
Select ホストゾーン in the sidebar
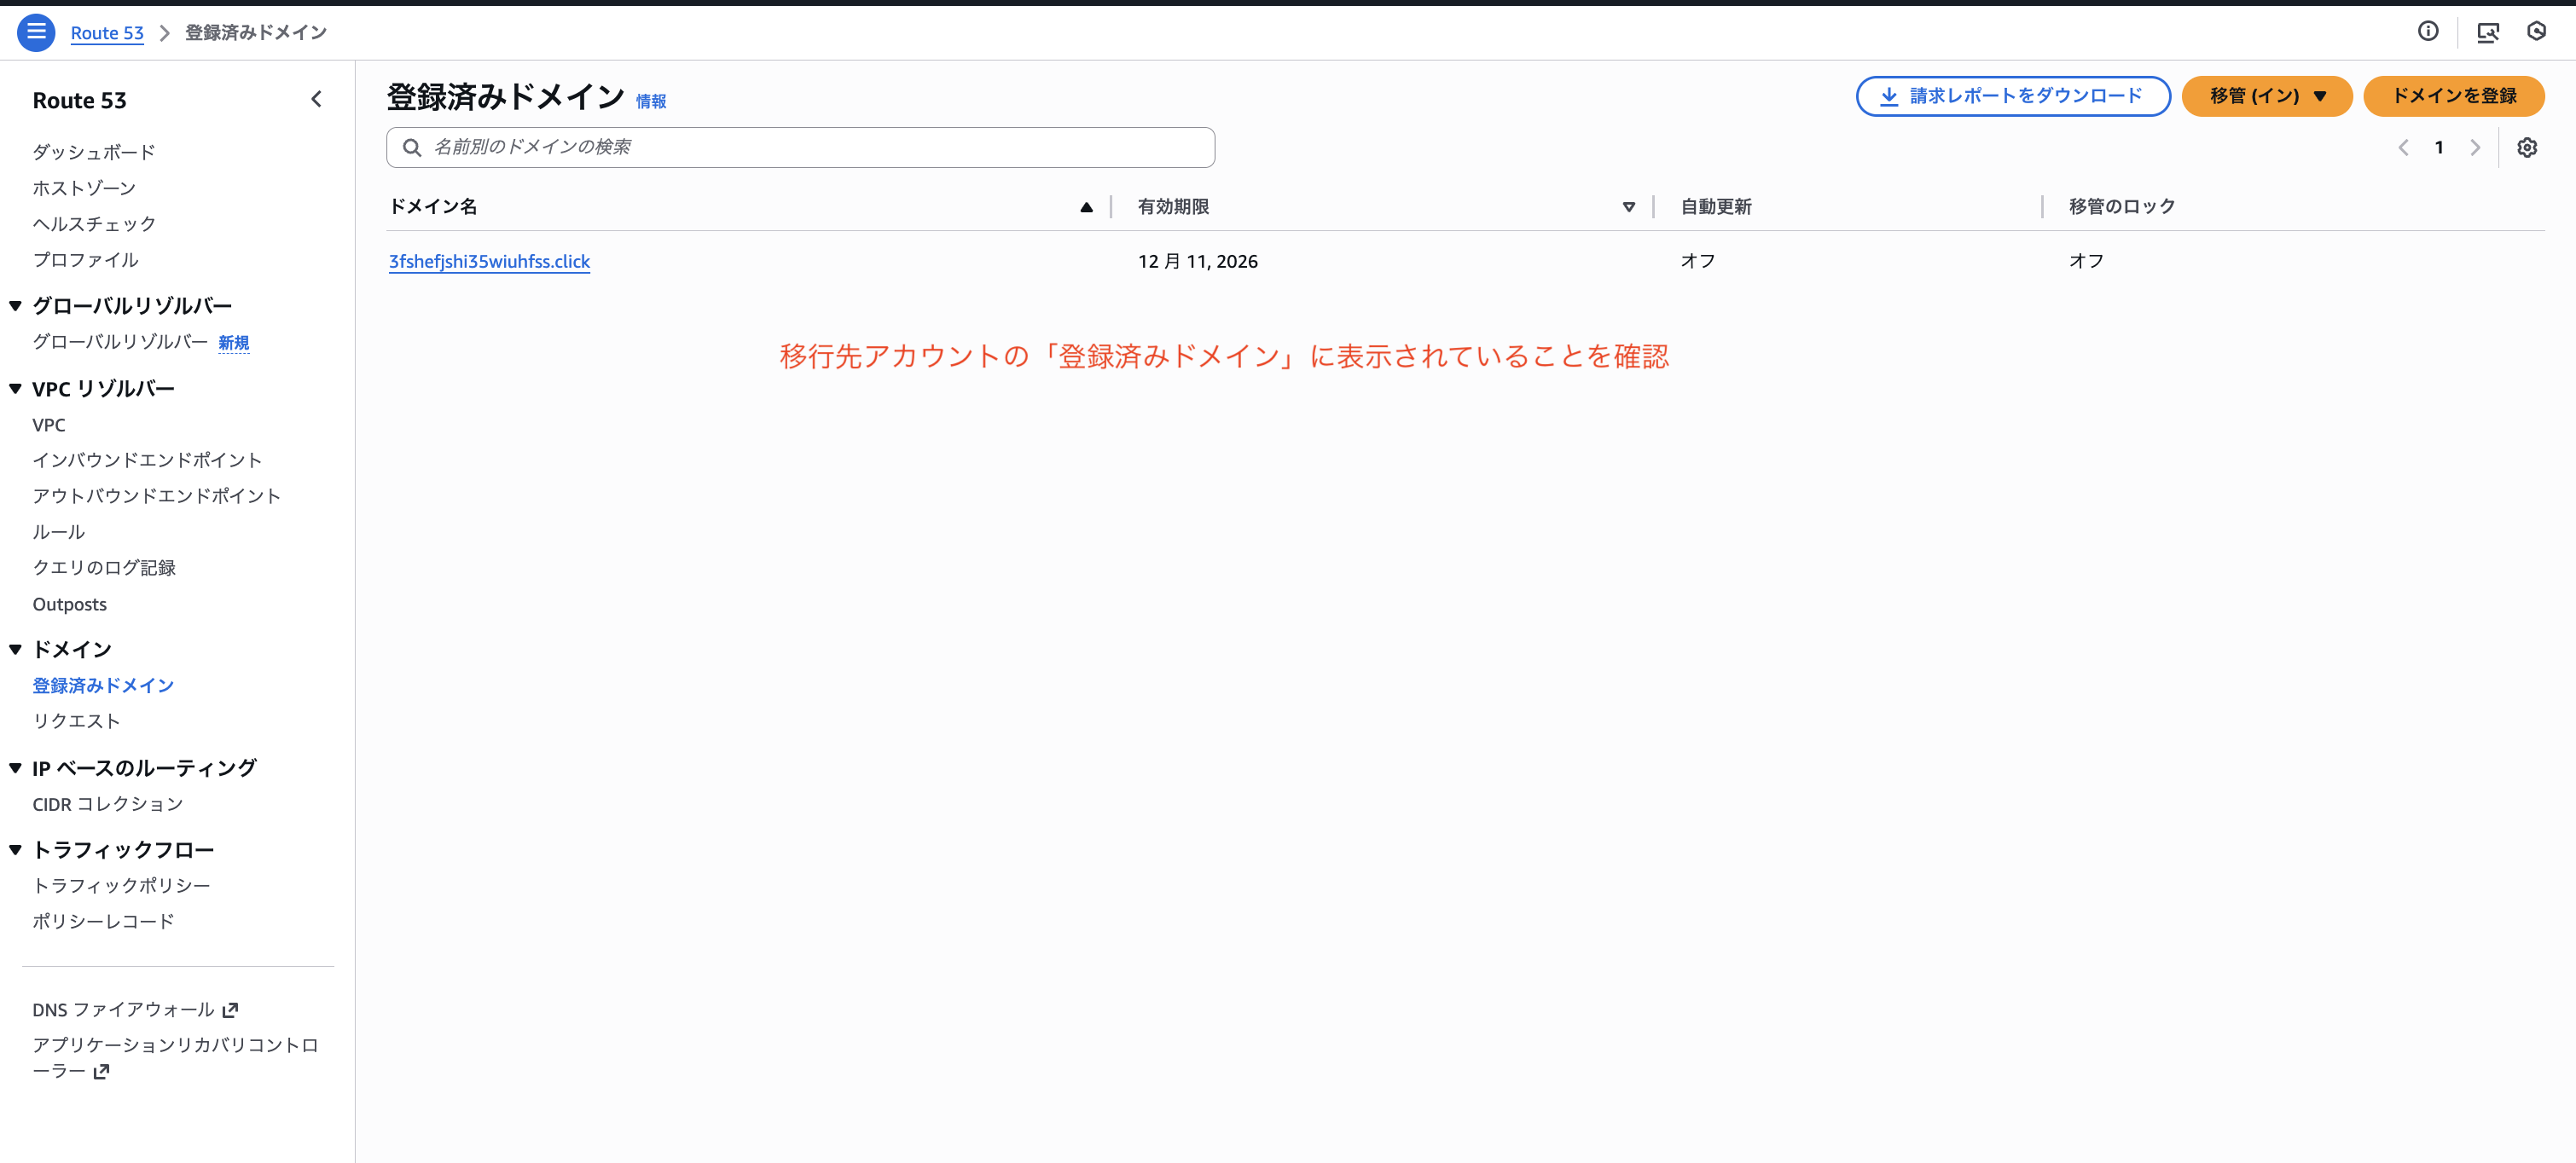point(84,188)
